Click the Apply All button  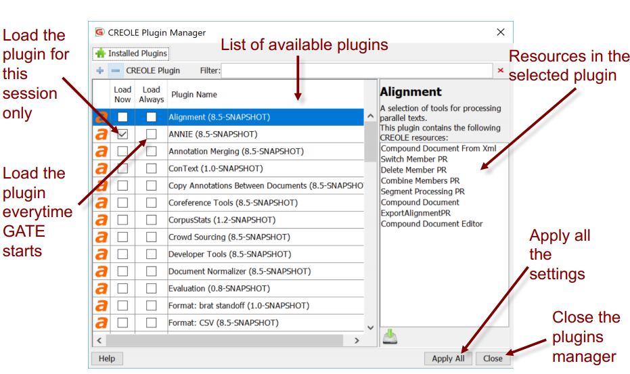point(448,358)
